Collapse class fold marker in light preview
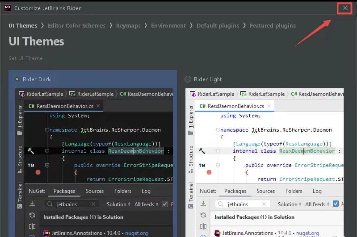 tap(218, 151)
